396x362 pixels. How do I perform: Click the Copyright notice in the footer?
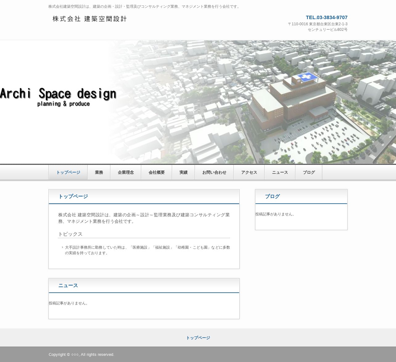tap(81, 355)
